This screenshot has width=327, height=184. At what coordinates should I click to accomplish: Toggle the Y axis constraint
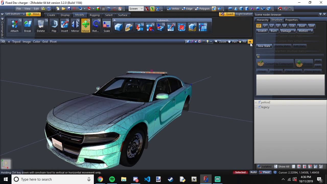(x=152, y=9)
